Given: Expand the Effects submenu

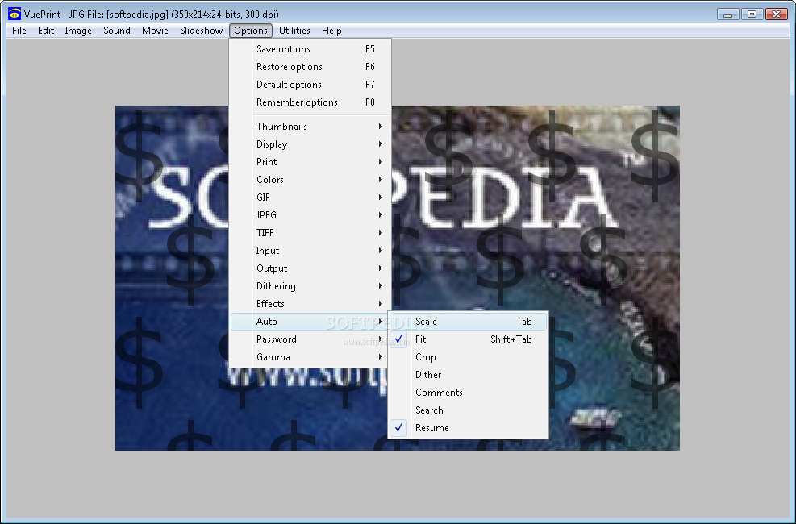Looking at the screenshot, I should [310, 304].
